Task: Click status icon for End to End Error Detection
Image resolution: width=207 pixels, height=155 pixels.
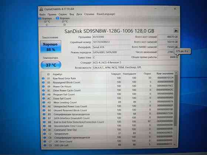Action: (x=44, y=122)
